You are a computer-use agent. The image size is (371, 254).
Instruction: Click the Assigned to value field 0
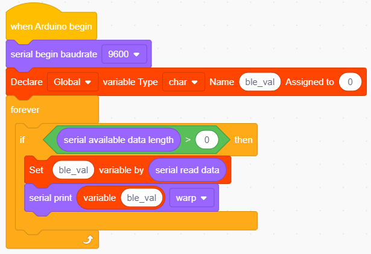coord(350,82)
